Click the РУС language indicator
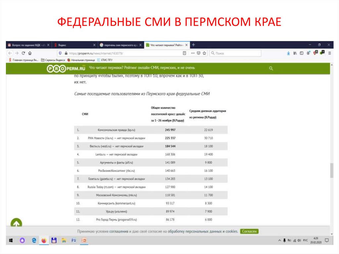The width and height of the screenshot is (339, 254). 305,240
